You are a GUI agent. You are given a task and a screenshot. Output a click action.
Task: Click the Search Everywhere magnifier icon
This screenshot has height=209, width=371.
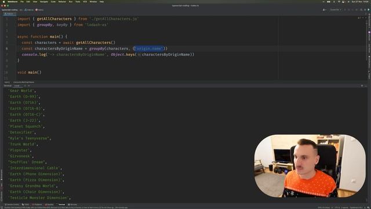click(361, 10)
